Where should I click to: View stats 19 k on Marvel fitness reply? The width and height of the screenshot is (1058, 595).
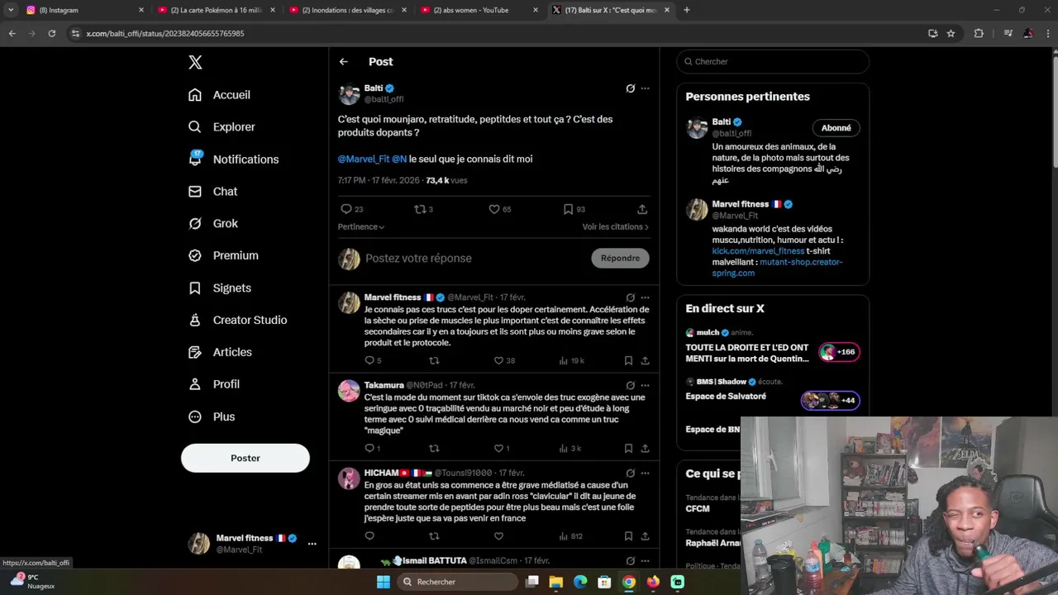click(x=572, y=360)
